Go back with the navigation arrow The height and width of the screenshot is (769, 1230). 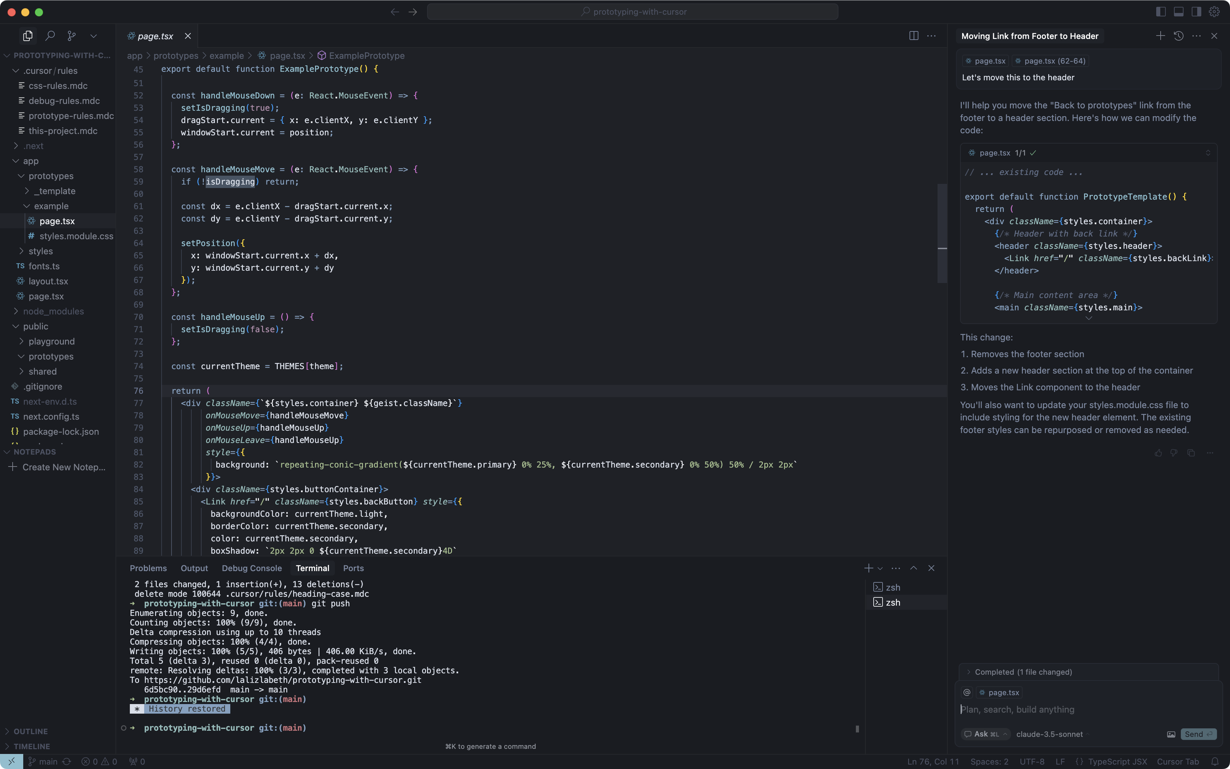click(x=394, y=12)
